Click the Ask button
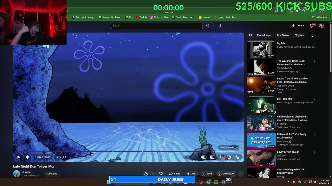This screenshot has height=186, width=332. pyautogui.click(x=191, y=174)
